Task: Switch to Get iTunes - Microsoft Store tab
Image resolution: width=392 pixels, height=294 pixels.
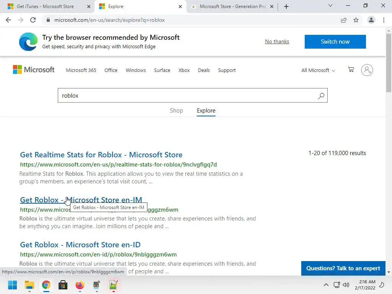Action: [x=45, y=7]
